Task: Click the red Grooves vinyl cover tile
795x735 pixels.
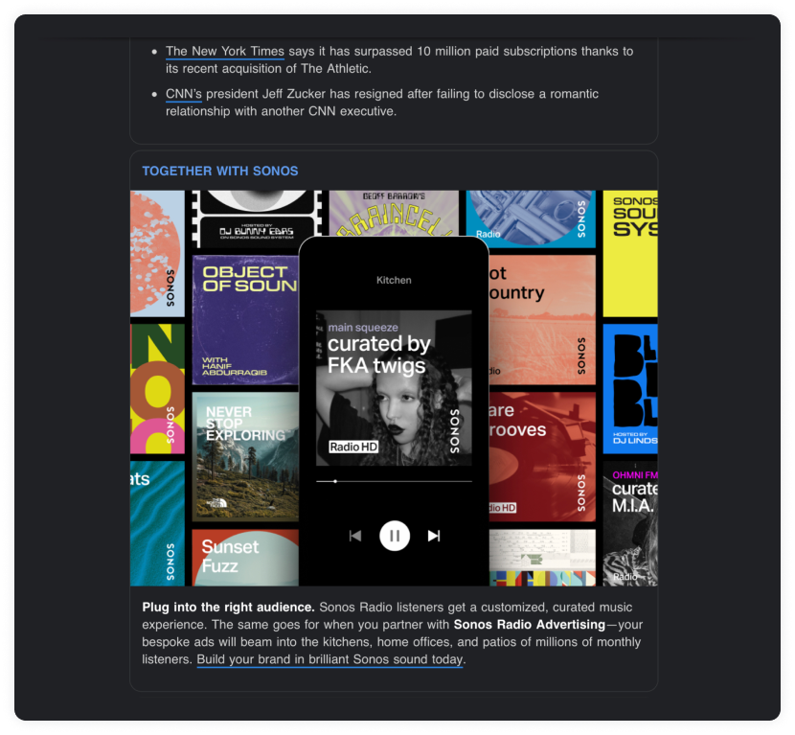Action: pyautogui.click(x=542, y=456)
